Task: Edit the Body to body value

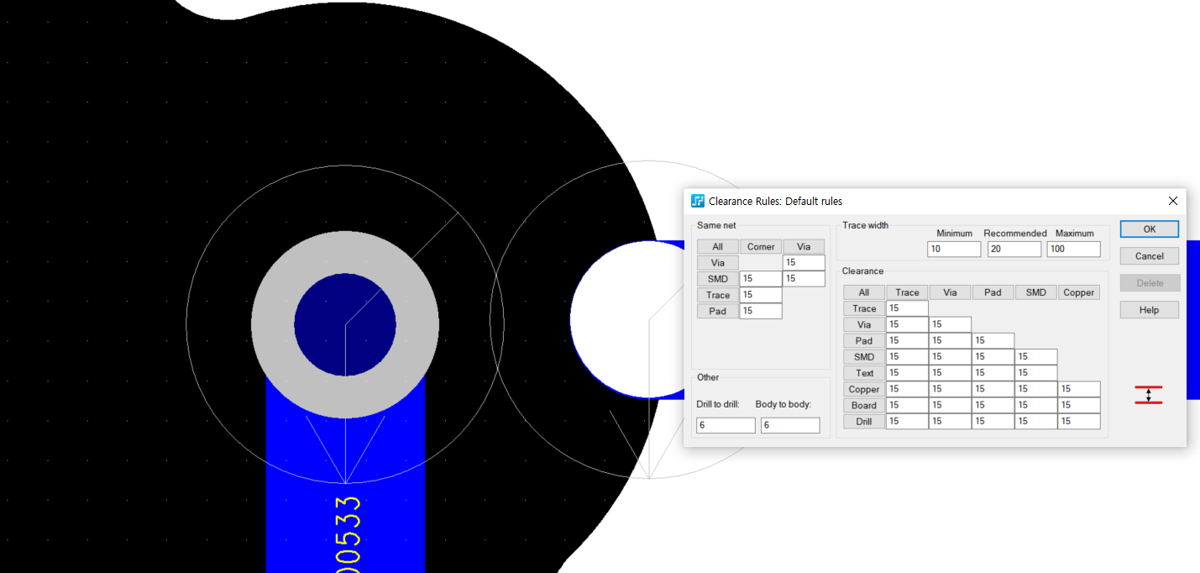Action: pos(790,426)
